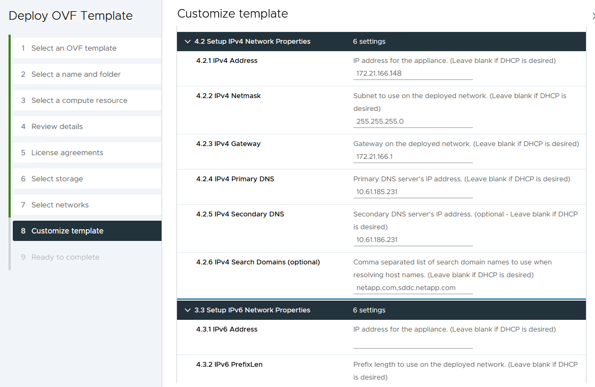Screen dimensions: 595x387
Task: Open step 3 Select a compute resource
Action: click(x=79, y=100)
